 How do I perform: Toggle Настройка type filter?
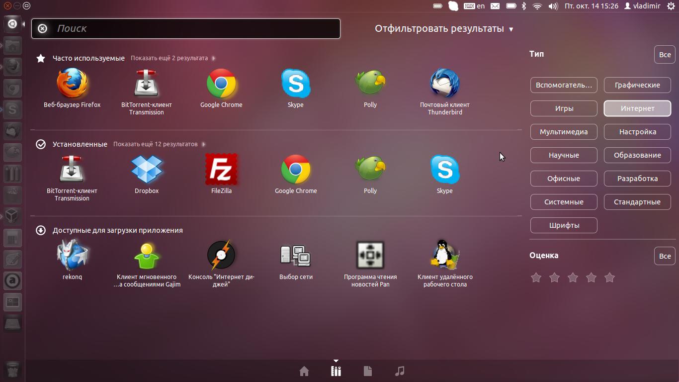coord(637,132)
